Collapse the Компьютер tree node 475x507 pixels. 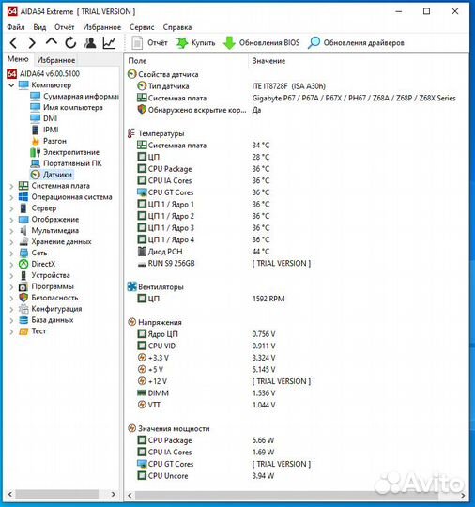click(11, 85)
